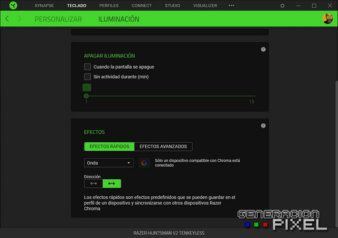Click the Chroma color wheel icon
Screen dimensions: 338x238
[x=144, y=163]
